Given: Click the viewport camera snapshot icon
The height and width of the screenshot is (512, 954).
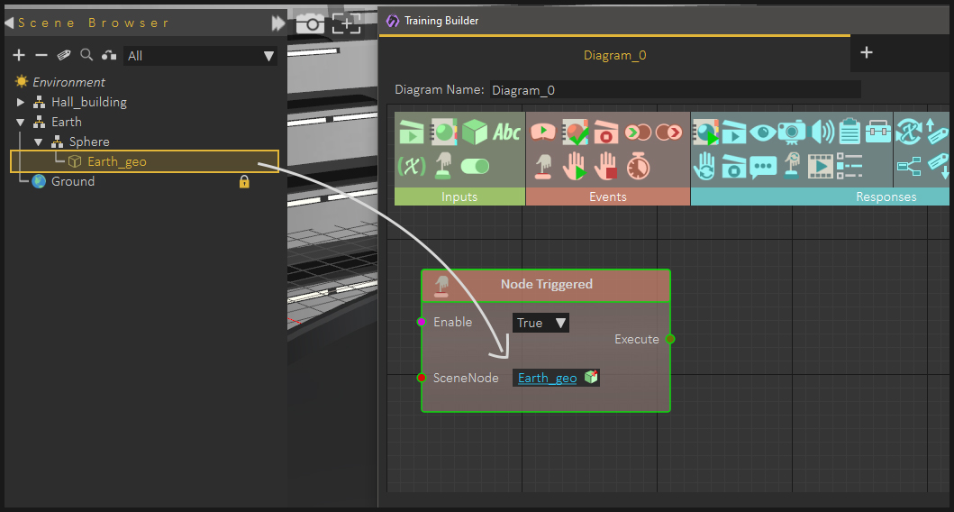Looking at the screenshot, I should 310,24.
